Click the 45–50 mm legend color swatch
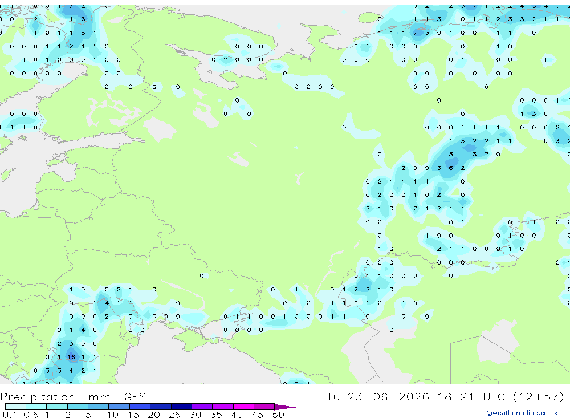 click(264, 407)
